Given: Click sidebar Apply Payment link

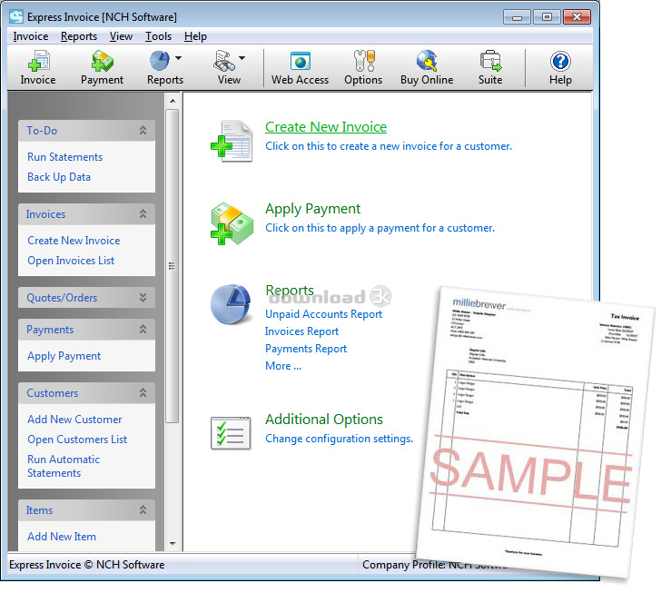Looking at the screenshot, I should coord(64,356).
